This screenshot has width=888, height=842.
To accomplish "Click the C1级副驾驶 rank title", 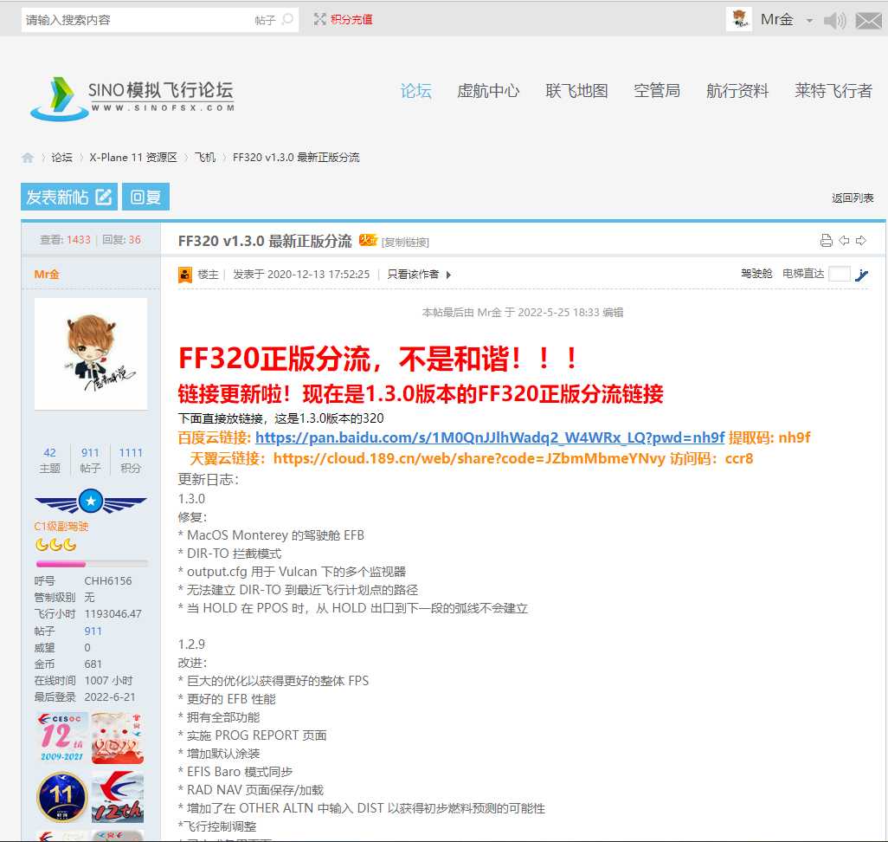I will [61, 526].
